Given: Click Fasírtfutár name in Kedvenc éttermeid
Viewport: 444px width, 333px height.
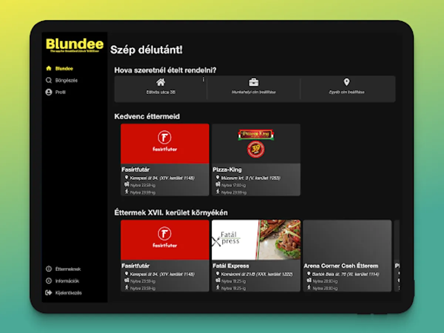Looking at the screenshot, I should point(135,170).
